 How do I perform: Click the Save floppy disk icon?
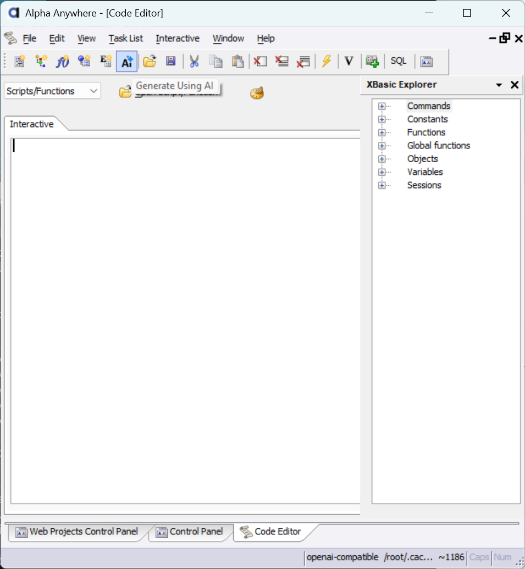(171, 62)
